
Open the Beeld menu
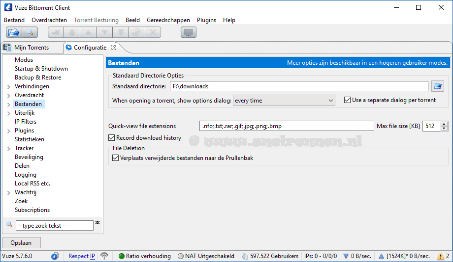point(132,20)
